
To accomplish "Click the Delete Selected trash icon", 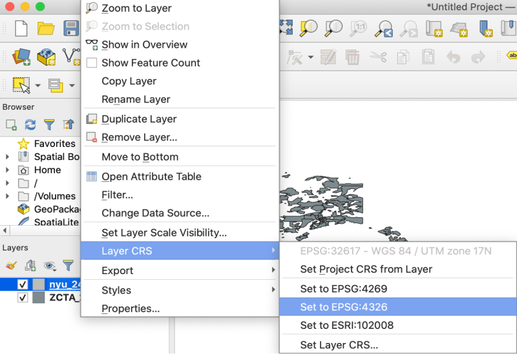I will click(x=352, y=57).
